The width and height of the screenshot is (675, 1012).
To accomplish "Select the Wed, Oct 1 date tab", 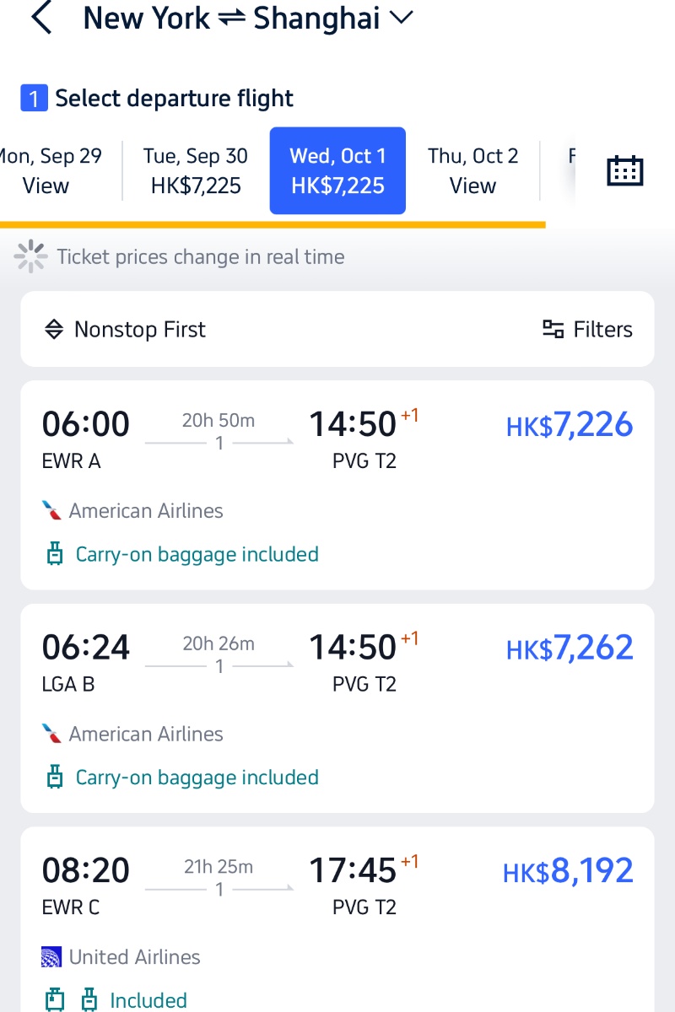I will pos(337,170).
